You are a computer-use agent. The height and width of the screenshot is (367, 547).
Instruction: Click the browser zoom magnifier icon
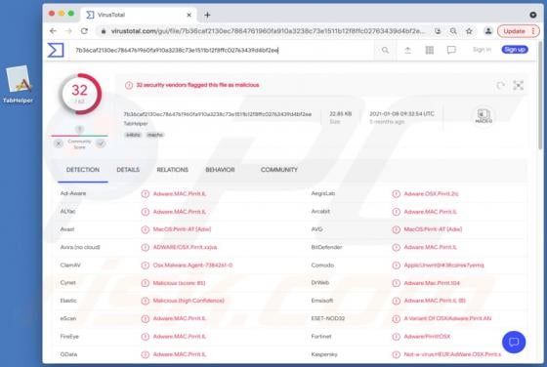tap(453, 31)
